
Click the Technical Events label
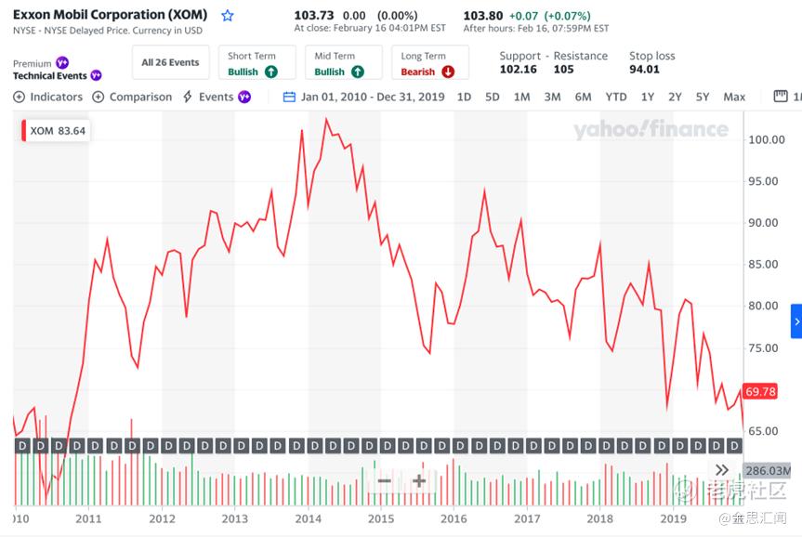[49, 75]
